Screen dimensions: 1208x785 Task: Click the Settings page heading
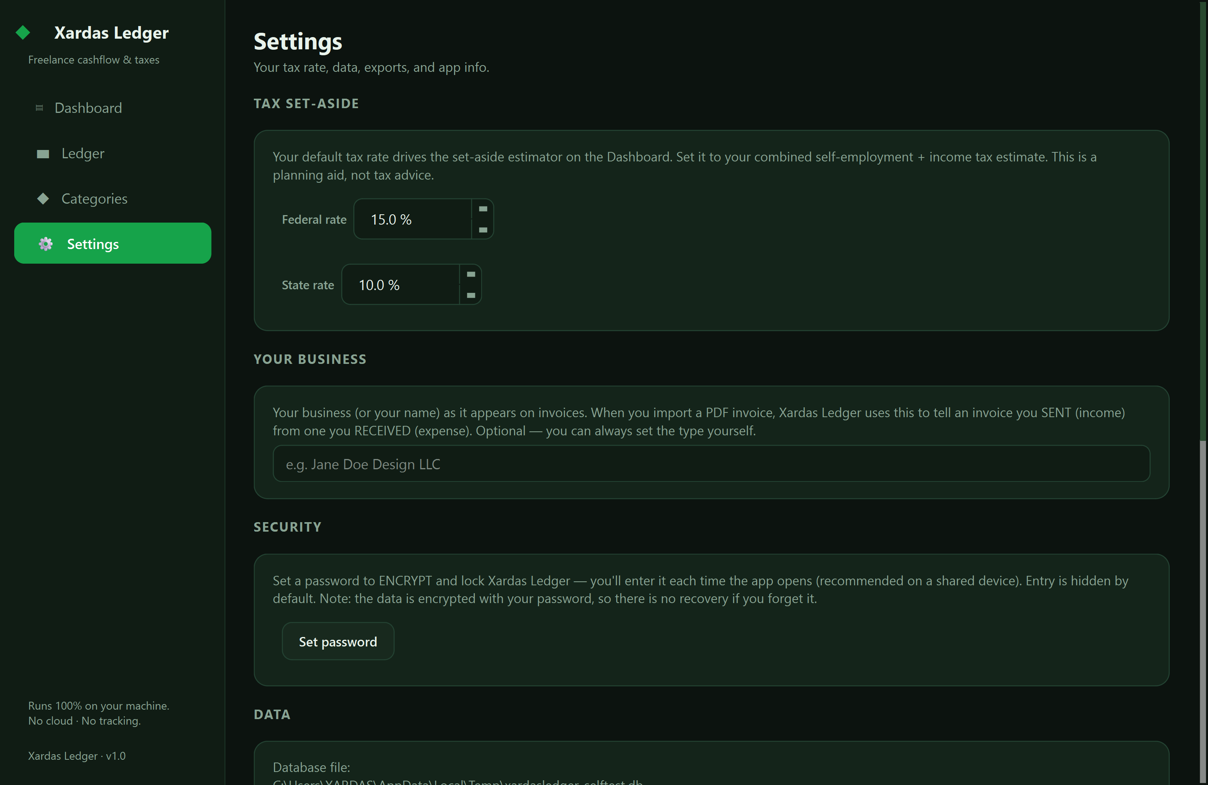(298, 41)
